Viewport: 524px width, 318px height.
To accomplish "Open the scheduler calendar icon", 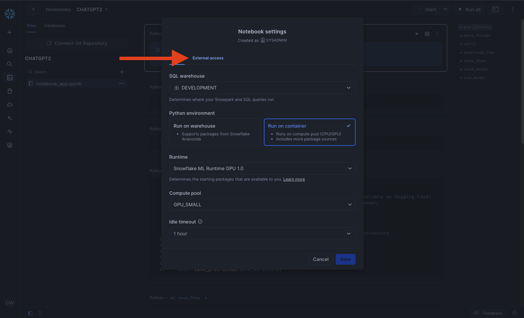I will 495,9.
